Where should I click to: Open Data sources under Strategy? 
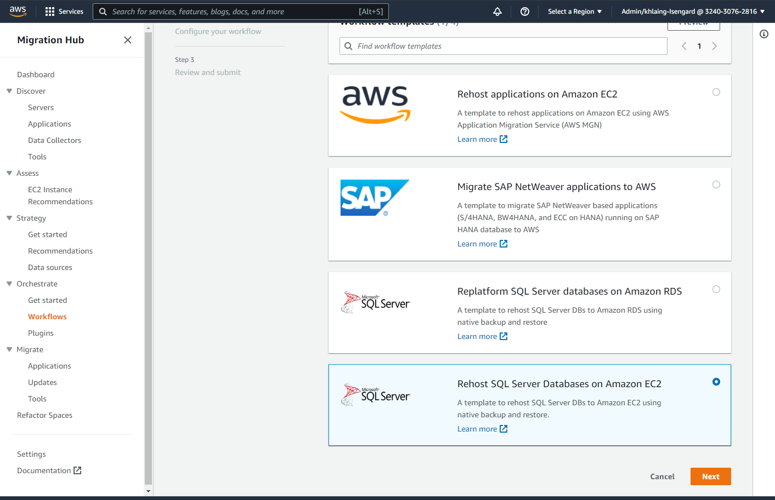click(x=50, y=267)
